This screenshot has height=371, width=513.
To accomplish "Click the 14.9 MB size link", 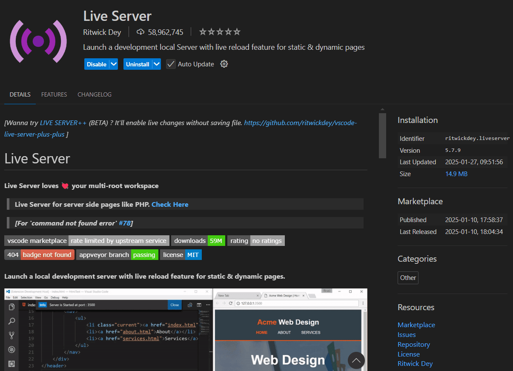I will tap(456, 174).
